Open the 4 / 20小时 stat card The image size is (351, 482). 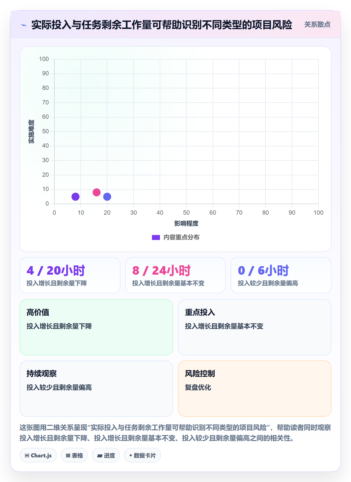[x=70, y=275]
